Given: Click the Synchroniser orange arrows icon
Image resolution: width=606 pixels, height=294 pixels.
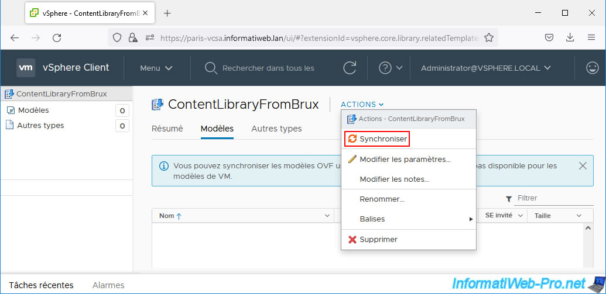Looking at the screenshot, I should pos(352,139).
